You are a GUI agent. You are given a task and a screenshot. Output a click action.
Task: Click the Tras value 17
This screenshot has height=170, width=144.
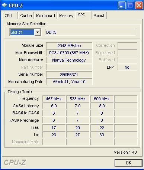coord(54,128)
